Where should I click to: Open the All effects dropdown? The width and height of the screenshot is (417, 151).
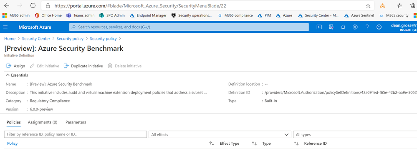click(220, 135)
